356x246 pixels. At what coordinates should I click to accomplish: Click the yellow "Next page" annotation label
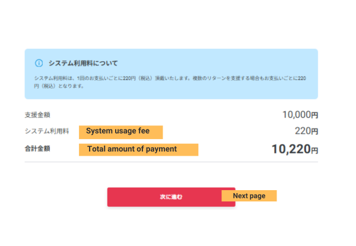[249, 196]
